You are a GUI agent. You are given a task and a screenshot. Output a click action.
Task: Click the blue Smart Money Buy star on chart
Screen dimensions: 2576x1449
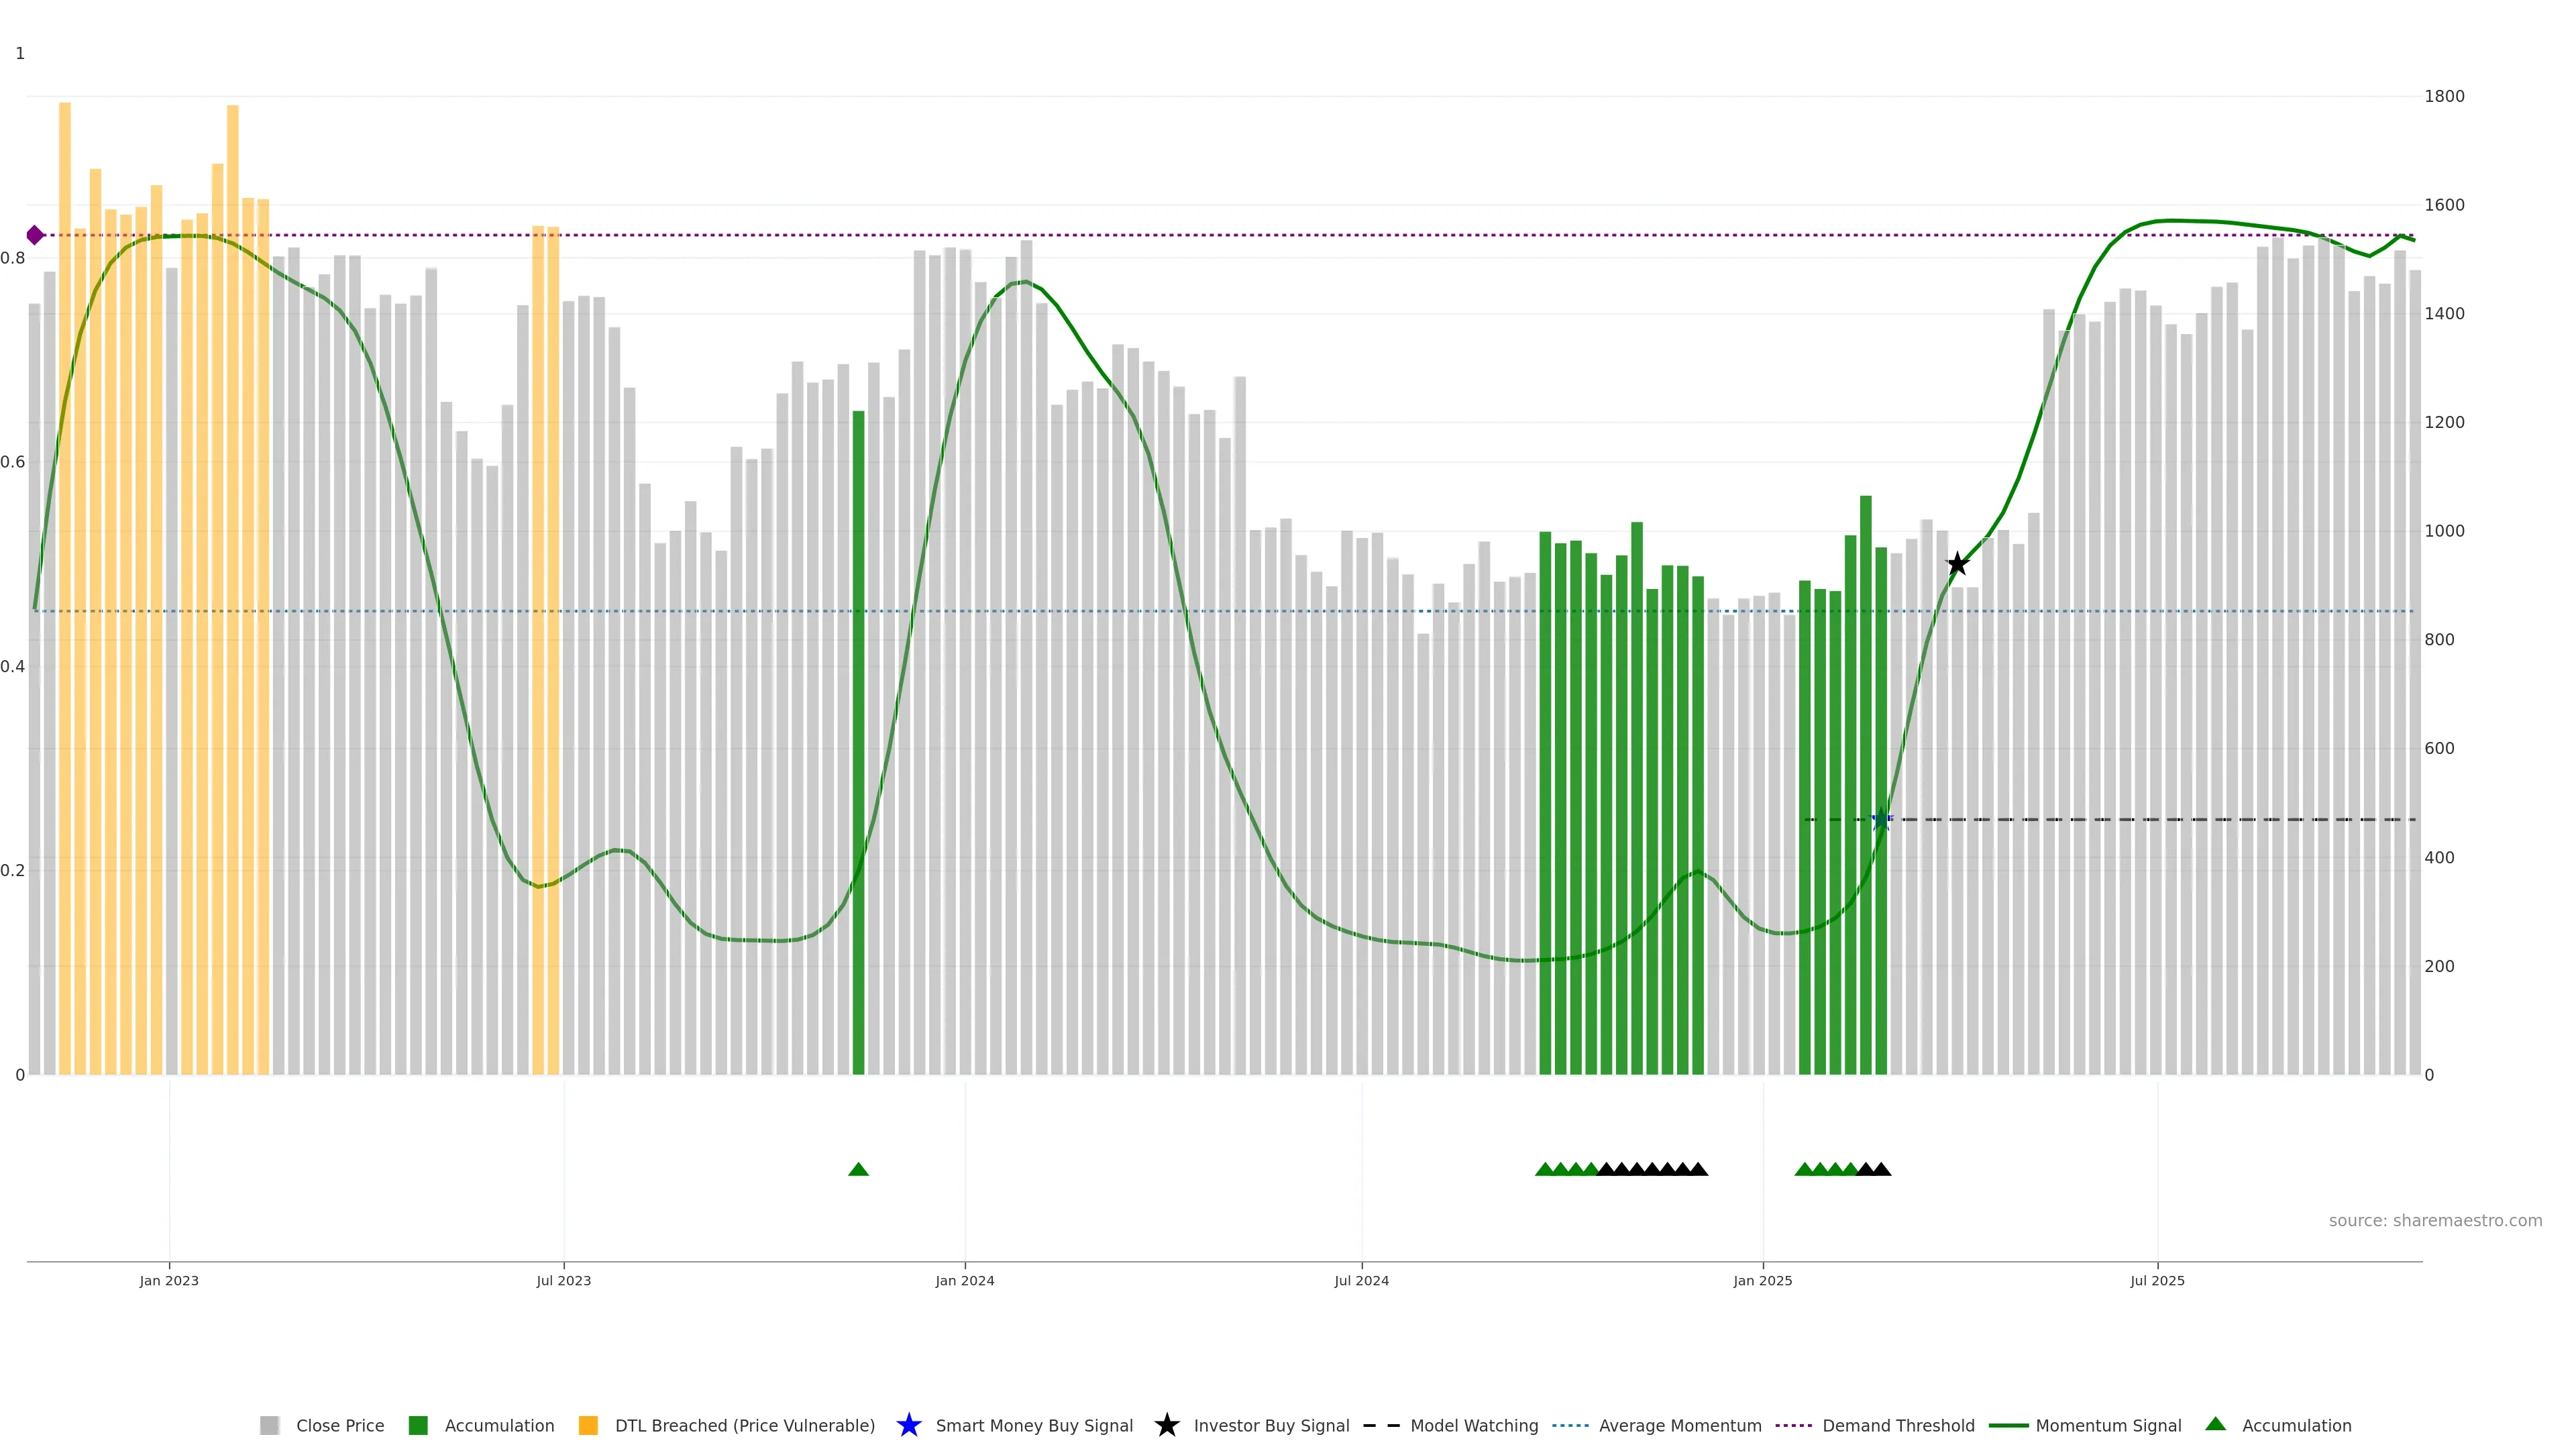(1881, 820)
